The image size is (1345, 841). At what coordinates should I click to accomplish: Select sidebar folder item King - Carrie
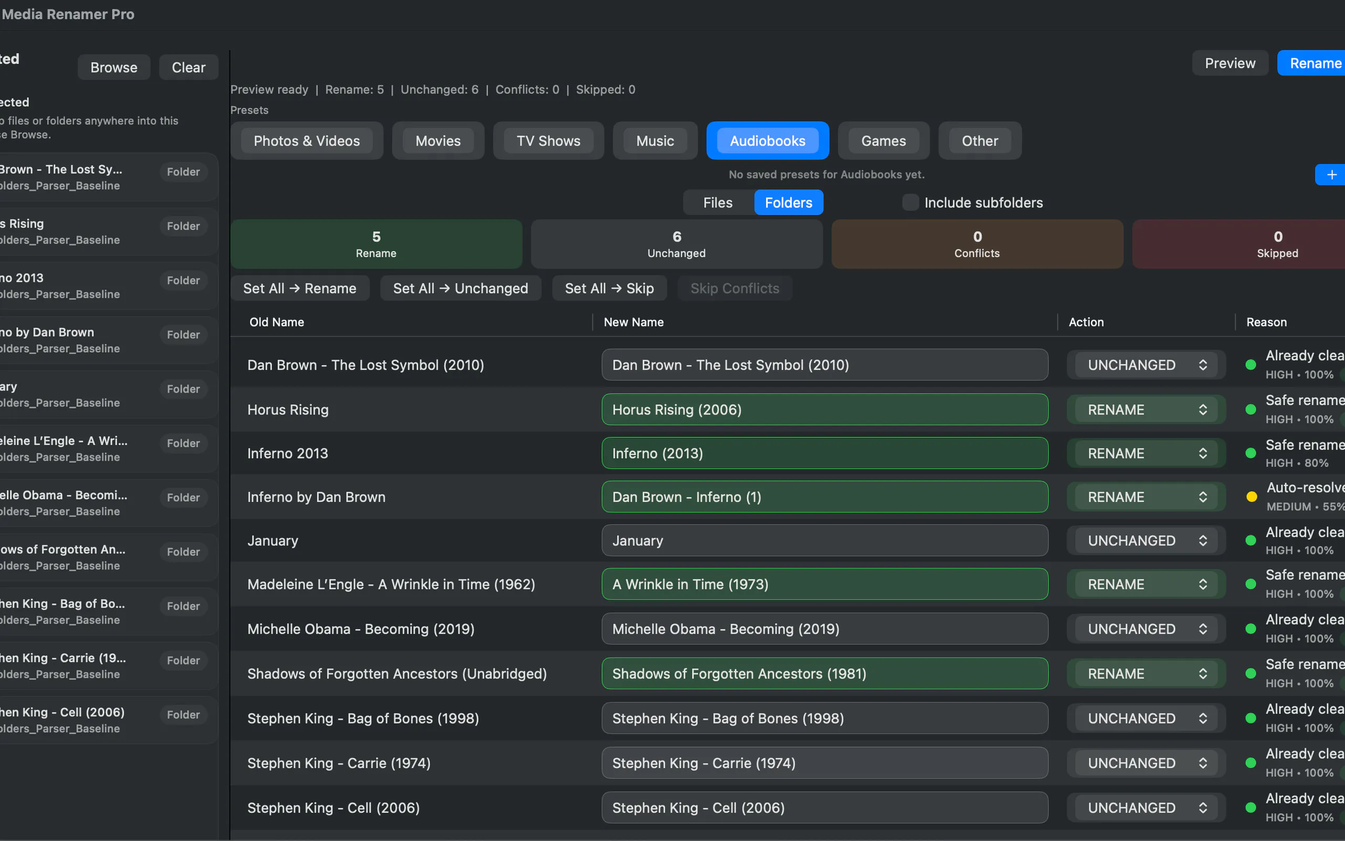click(x=108, y=666)
